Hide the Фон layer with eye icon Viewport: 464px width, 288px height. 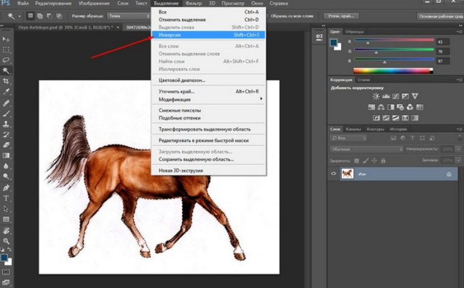pyautogui.click(x=334, y=174)
